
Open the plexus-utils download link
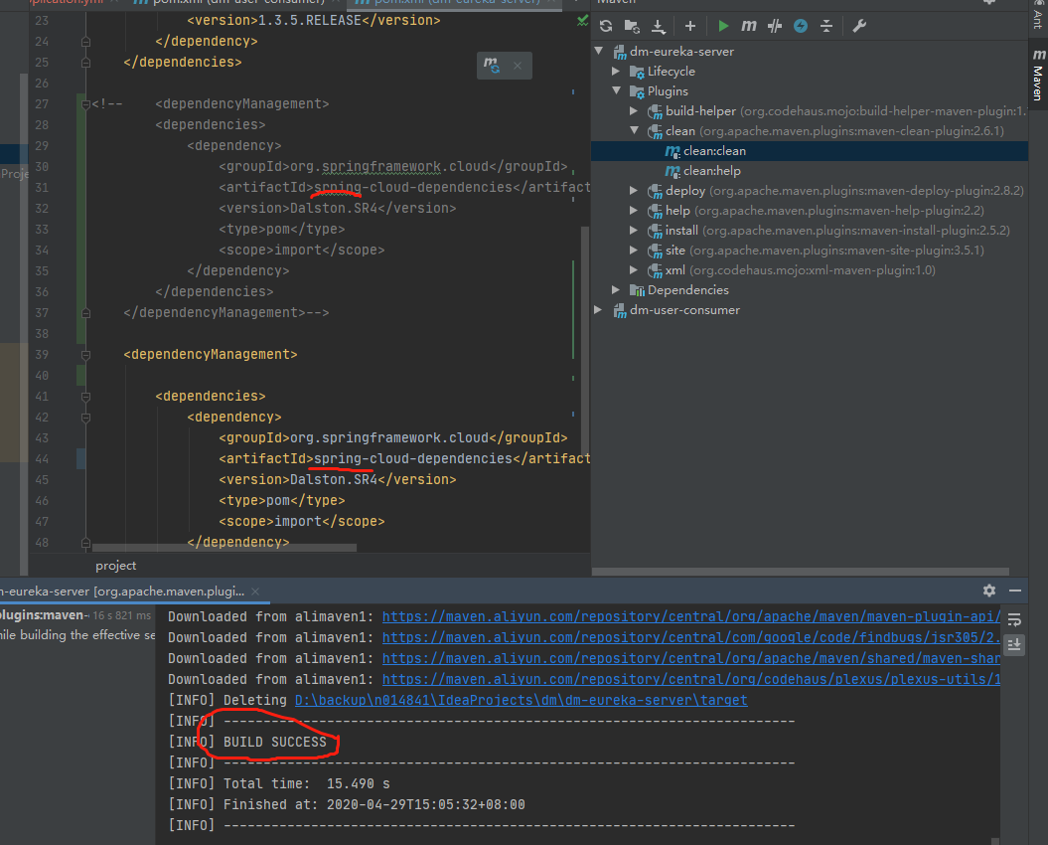[691, 679]
